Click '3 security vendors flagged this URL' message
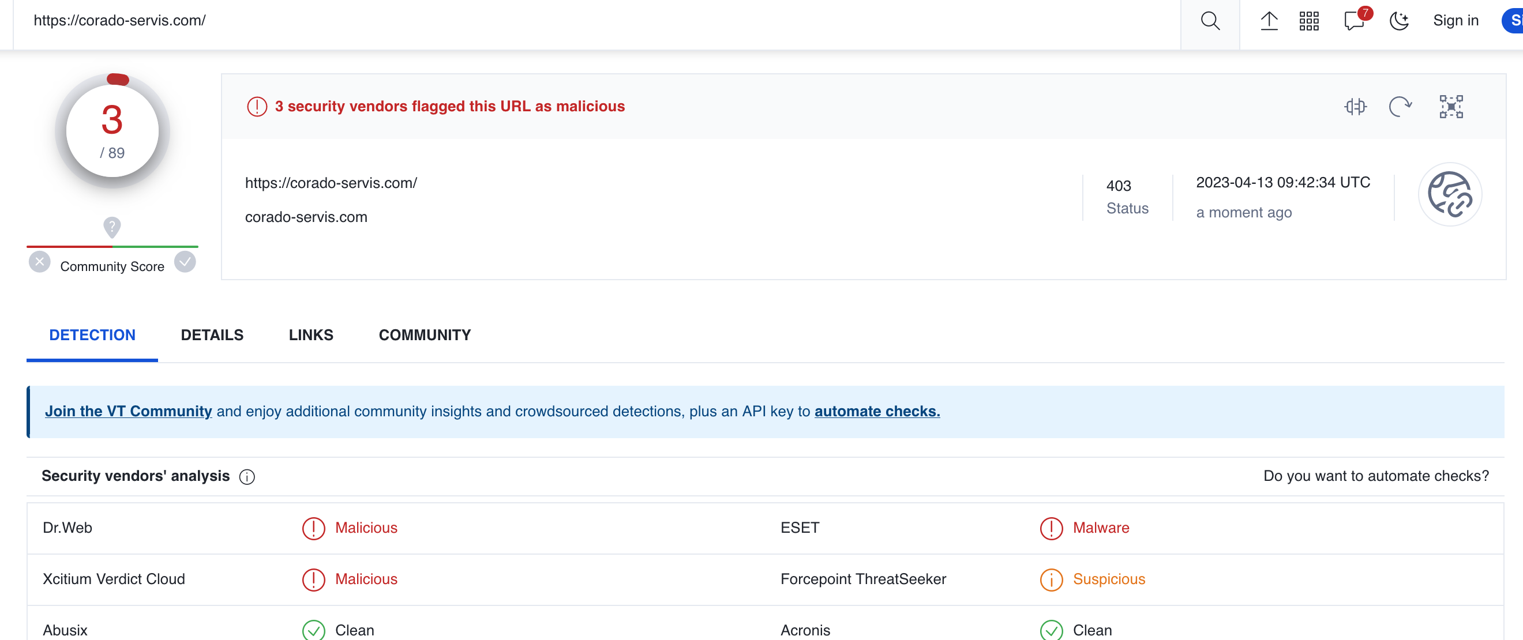This screenshot has width=1523, height=640. pyautogui.click(x=450, y=106)
